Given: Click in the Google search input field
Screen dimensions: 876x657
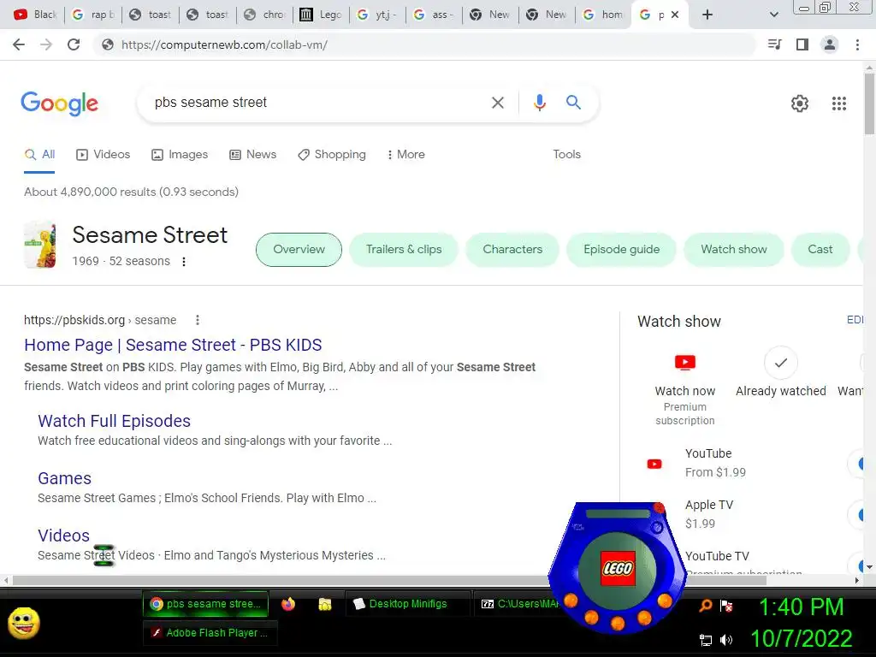Looking at the screenshot, I should [318, 103].
